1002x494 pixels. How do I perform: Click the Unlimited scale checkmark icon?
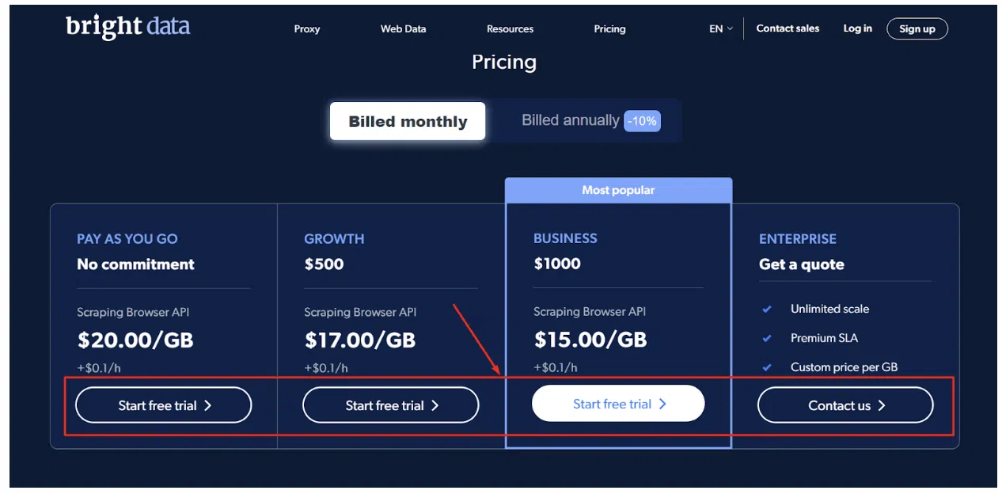pos(766,310)
